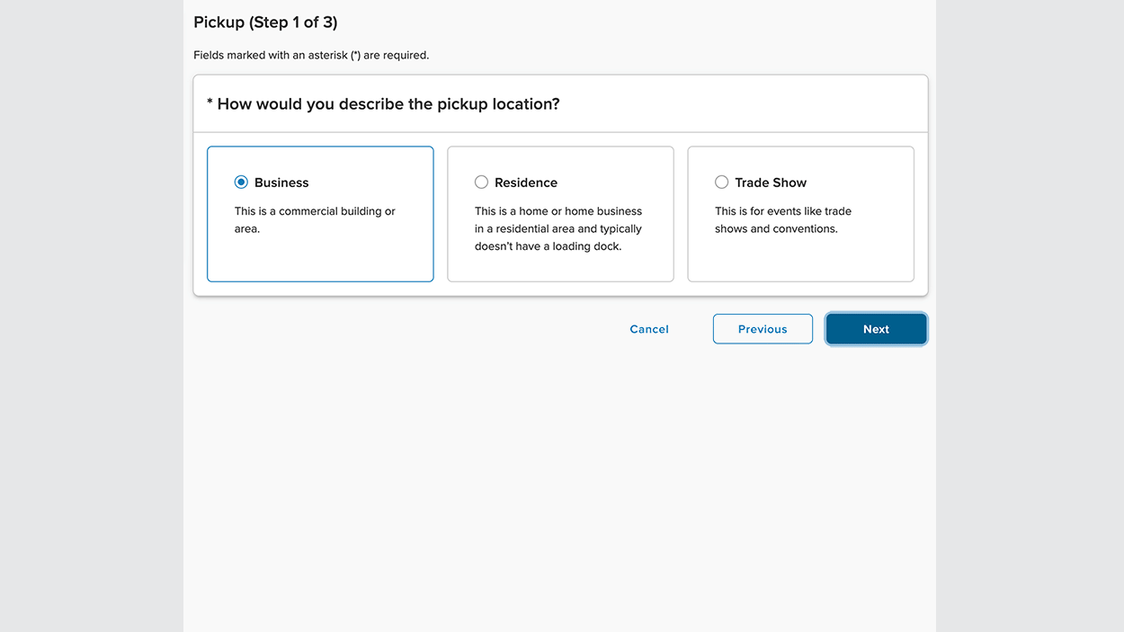Click the trade shows and conventions description
1124x632 pixels.
pos(782,220)
